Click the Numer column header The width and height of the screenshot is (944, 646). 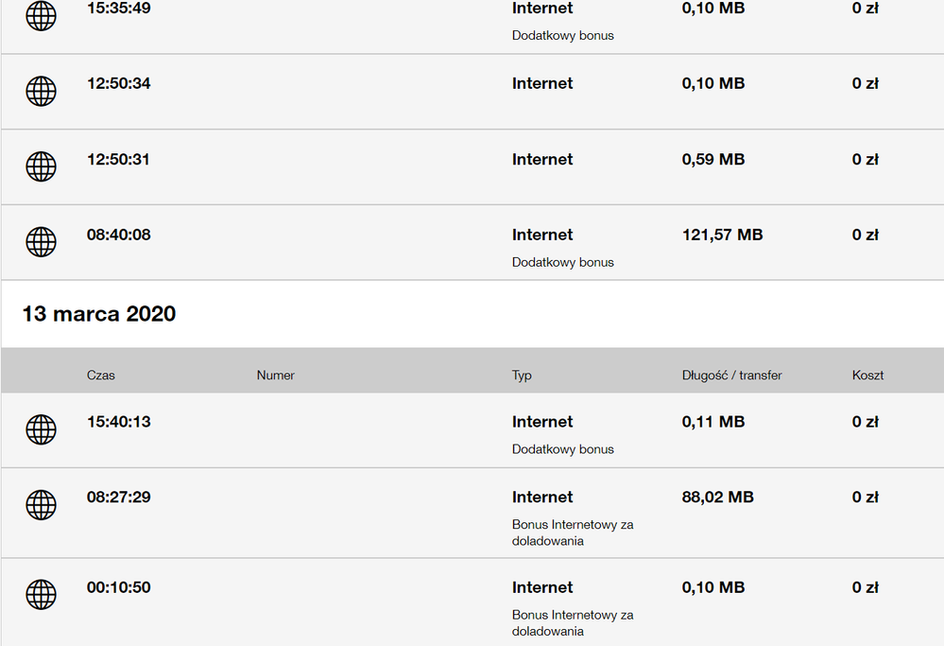pos(275,375)
